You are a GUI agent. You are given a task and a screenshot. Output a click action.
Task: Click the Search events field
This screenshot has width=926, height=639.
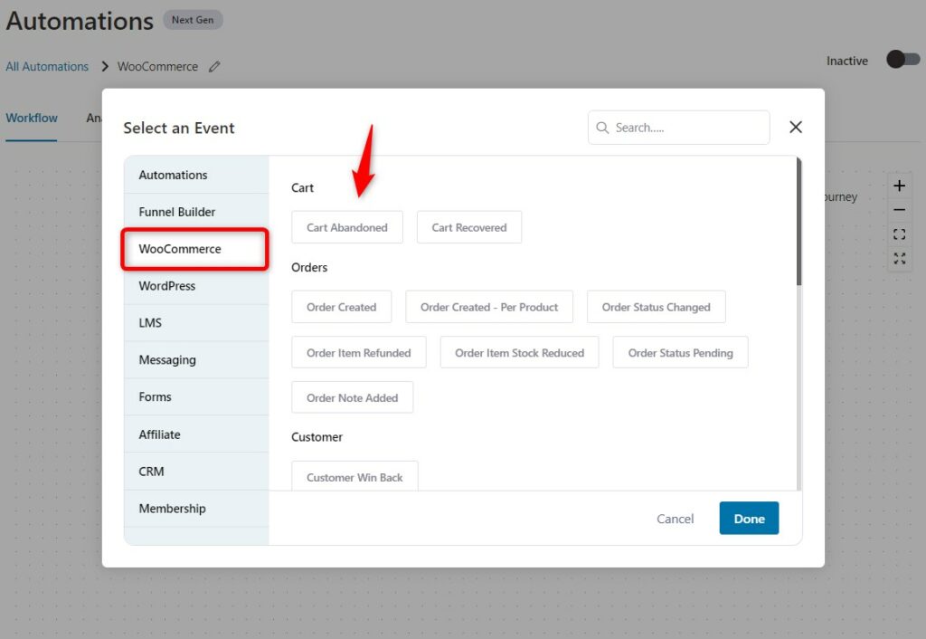678,127
